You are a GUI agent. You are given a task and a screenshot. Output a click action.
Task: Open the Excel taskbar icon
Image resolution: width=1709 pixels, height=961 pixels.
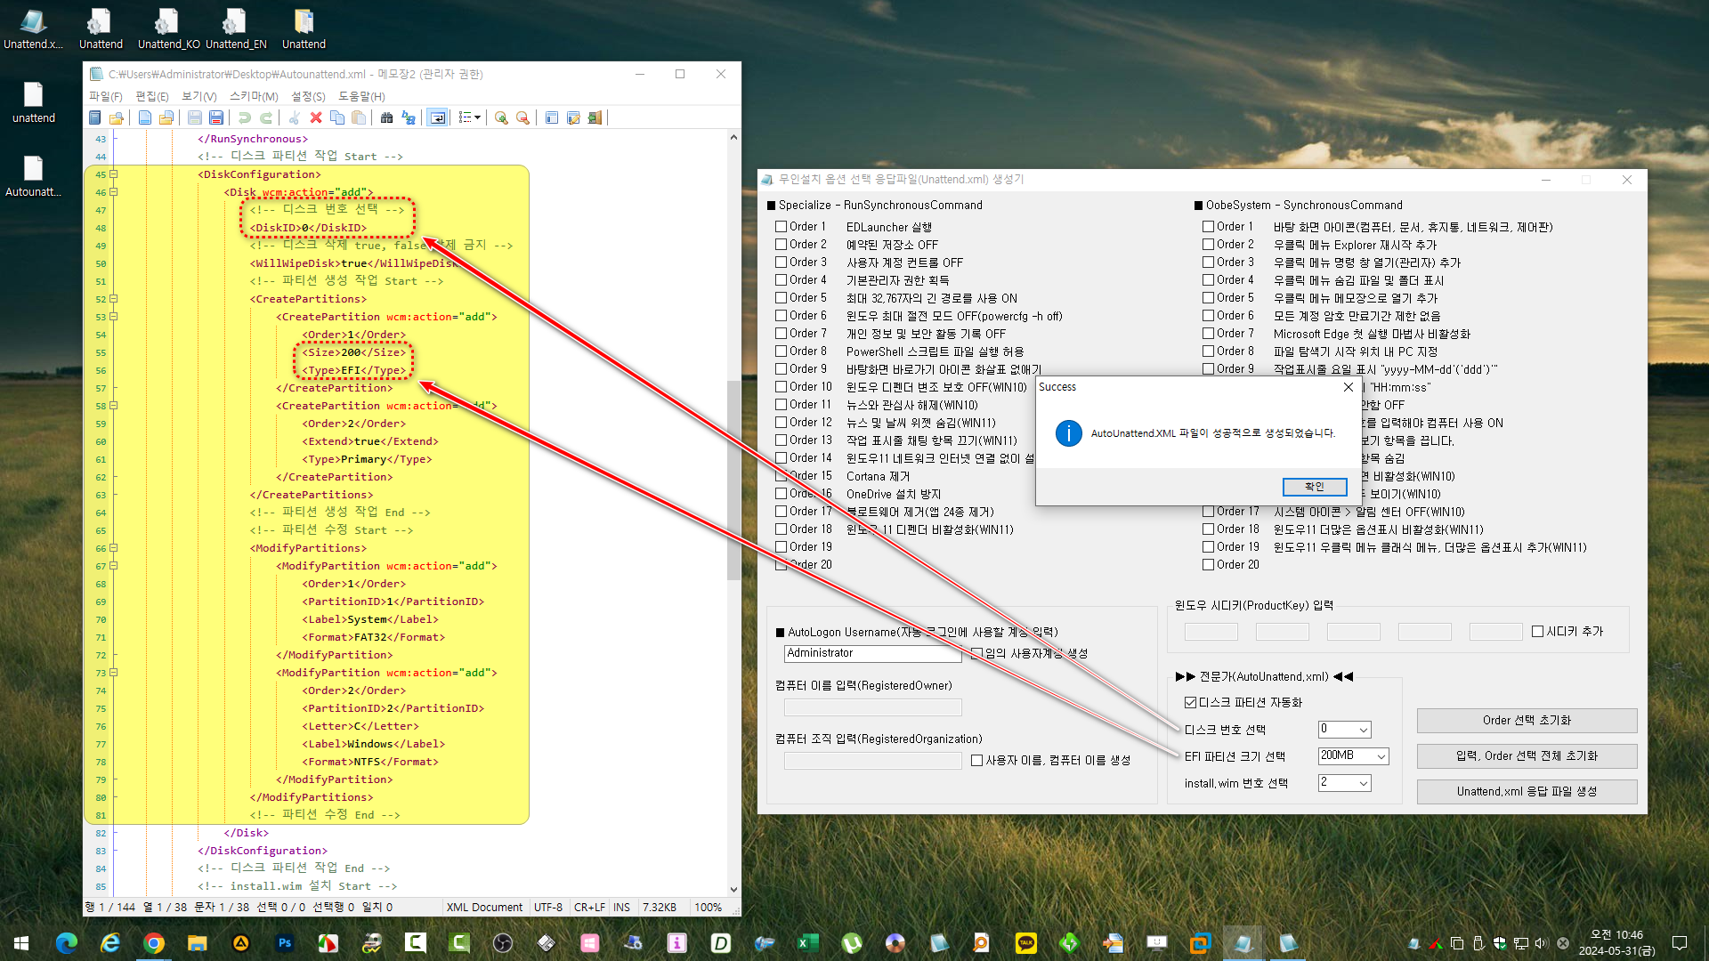coord(807,942)
